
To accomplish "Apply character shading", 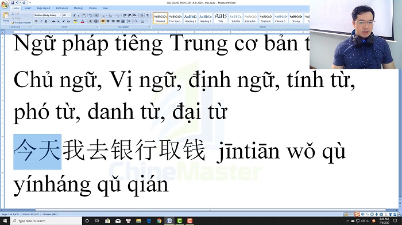I will pyautogui.click(x=90, y=21).
